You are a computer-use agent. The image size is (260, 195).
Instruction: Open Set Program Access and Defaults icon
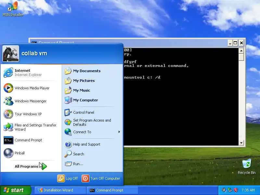coord(68,122)
